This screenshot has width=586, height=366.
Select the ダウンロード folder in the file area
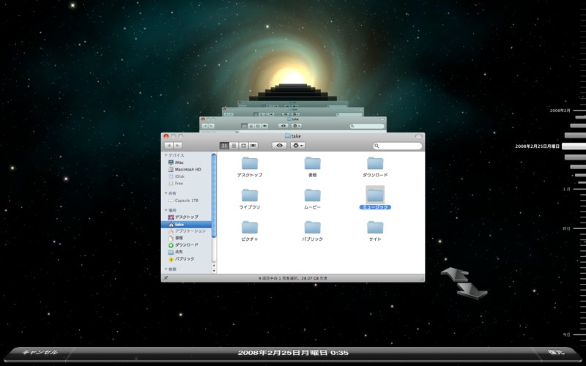(x=375, y=167)
